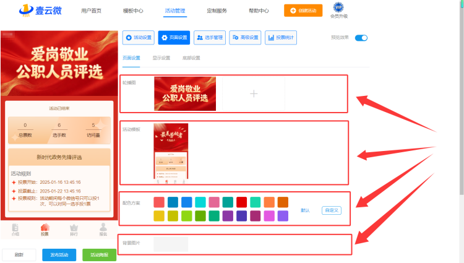This screenshot has width=464, height=263.
Task: Click the large preview banner image
Action: [x=59, y=63]
